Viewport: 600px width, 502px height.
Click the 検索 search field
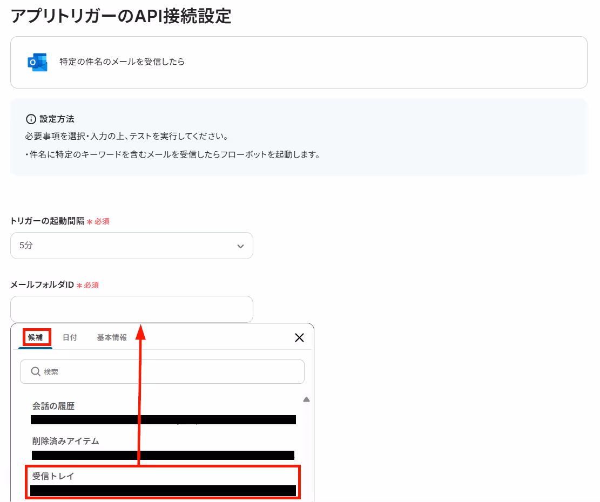[x=162, y=371]
